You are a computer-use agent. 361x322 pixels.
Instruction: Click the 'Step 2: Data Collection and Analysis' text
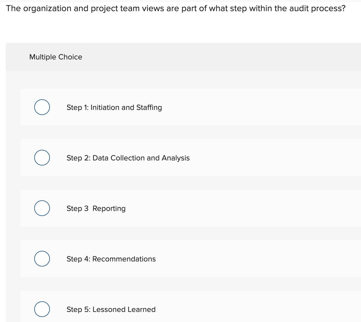128,158
